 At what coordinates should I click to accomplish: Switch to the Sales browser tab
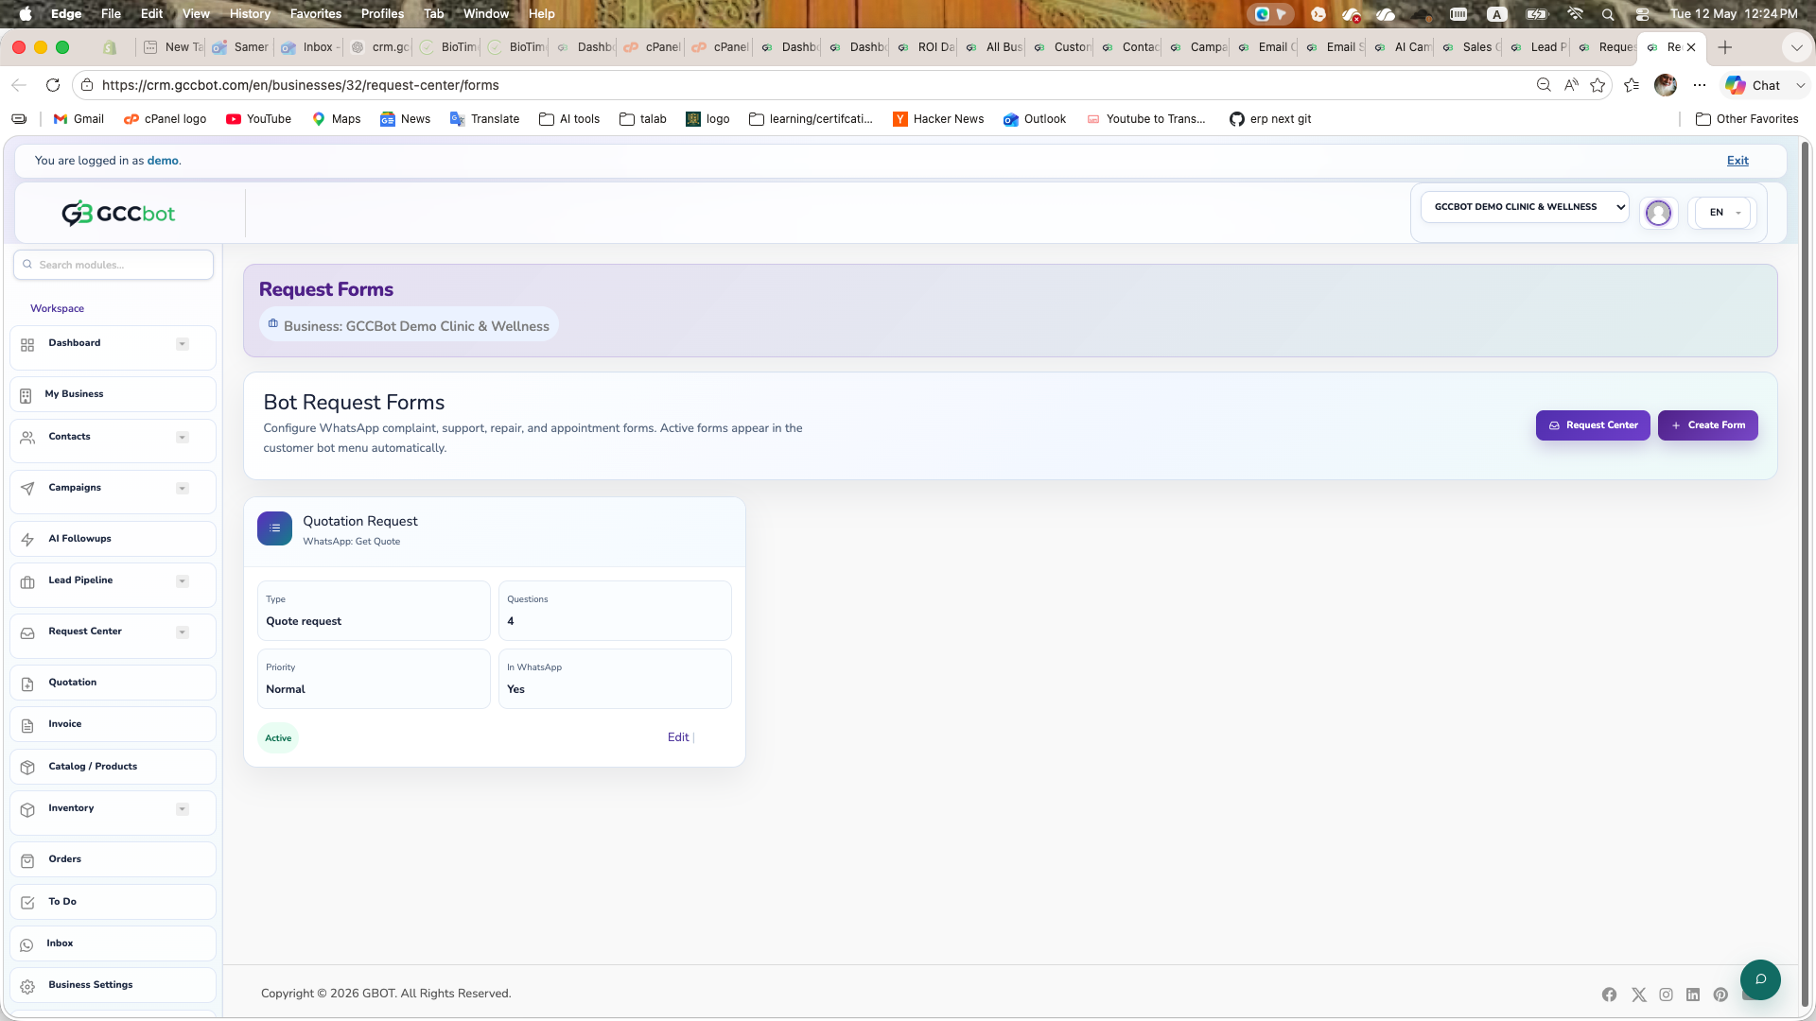point(1471,47)
